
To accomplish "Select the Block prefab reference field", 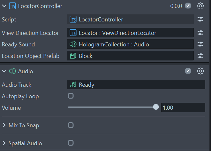I will click(130, 56).
